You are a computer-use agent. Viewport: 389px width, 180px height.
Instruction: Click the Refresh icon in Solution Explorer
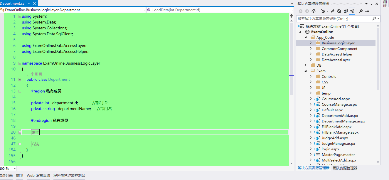coord(339,11)
